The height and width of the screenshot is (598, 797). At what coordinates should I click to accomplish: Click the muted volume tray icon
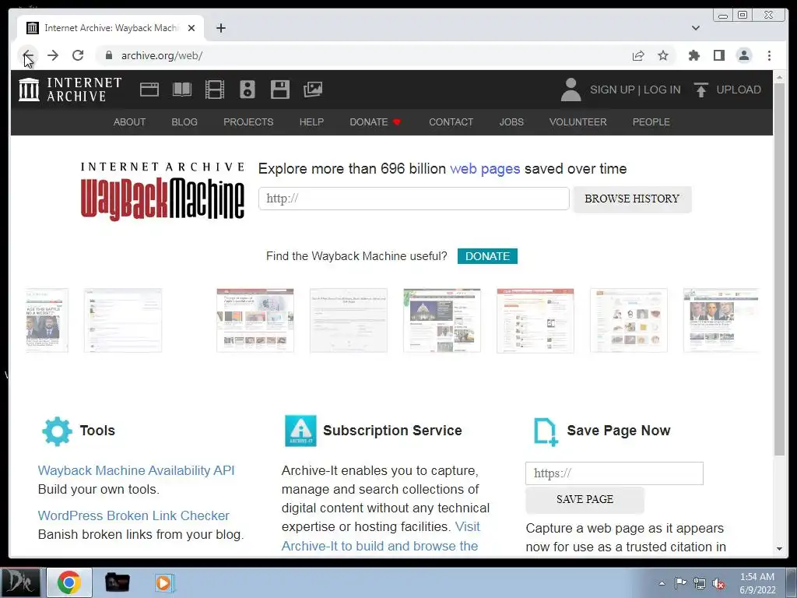pos(718,583)
